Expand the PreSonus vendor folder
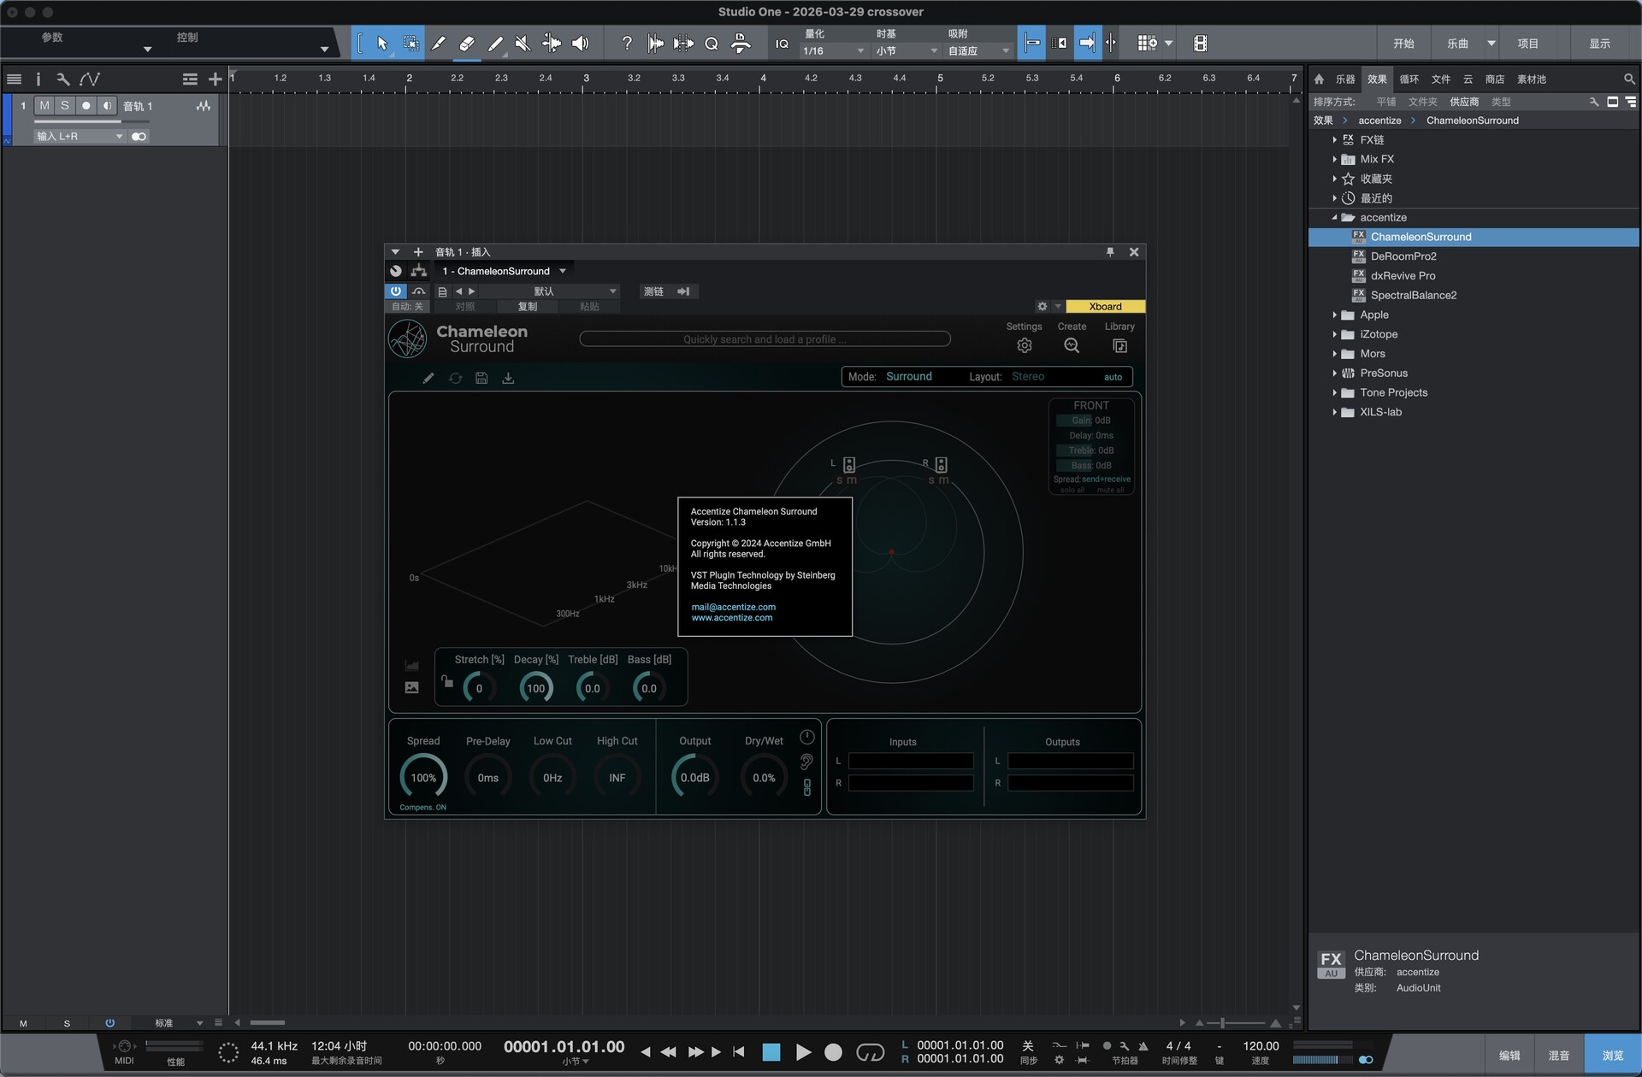 pos(1334,373)
